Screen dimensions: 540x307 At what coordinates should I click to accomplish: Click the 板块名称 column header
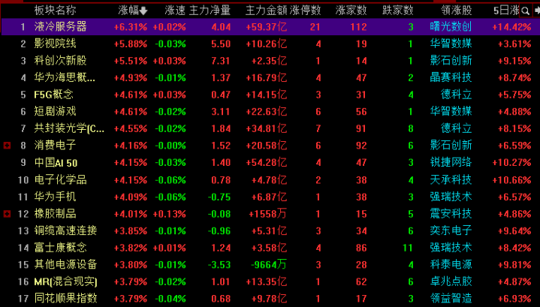(55, 11)
